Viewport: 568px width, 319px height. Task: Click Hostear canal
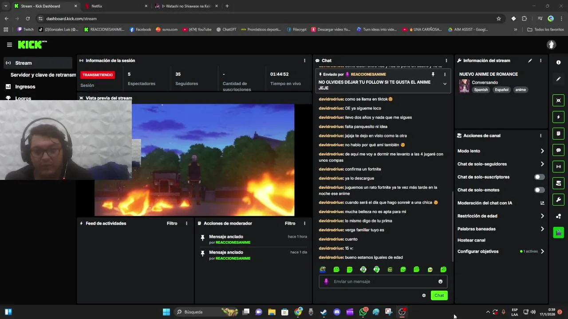tap(471, 240)
